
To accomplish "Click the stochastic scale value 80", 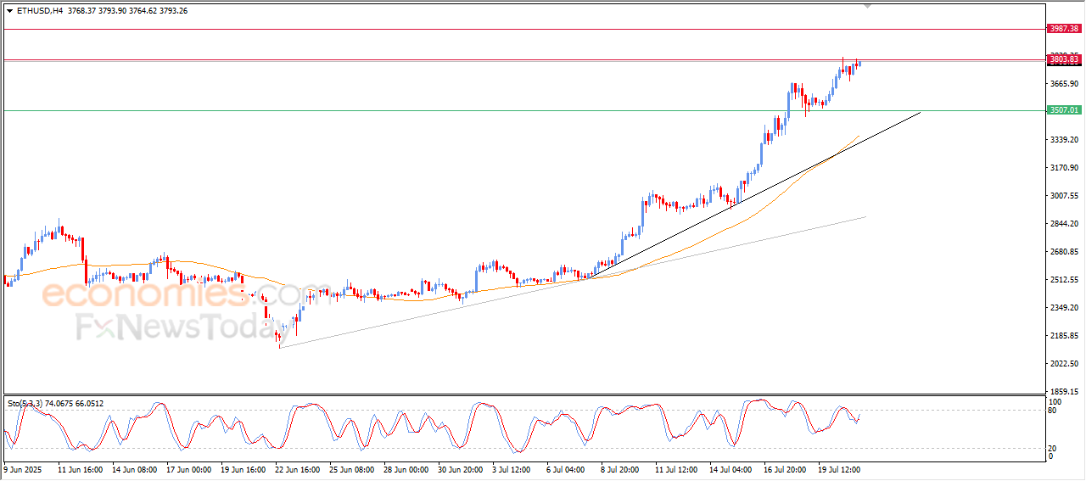I will pos(1054,411).
